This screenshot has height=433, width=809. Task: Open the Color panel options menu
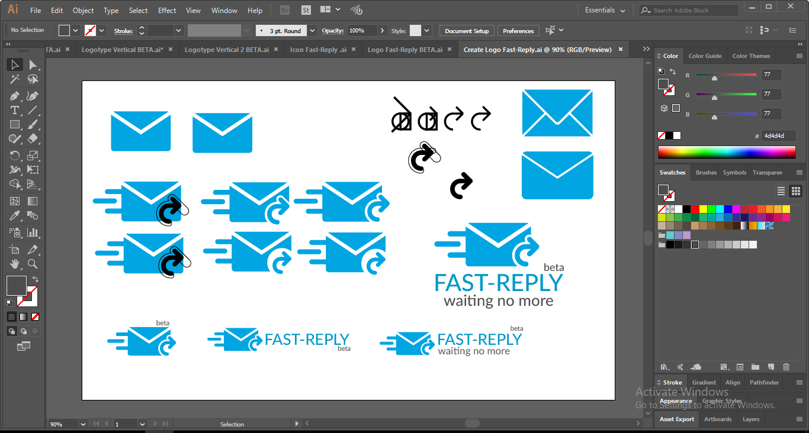click(x=800, y=56)
